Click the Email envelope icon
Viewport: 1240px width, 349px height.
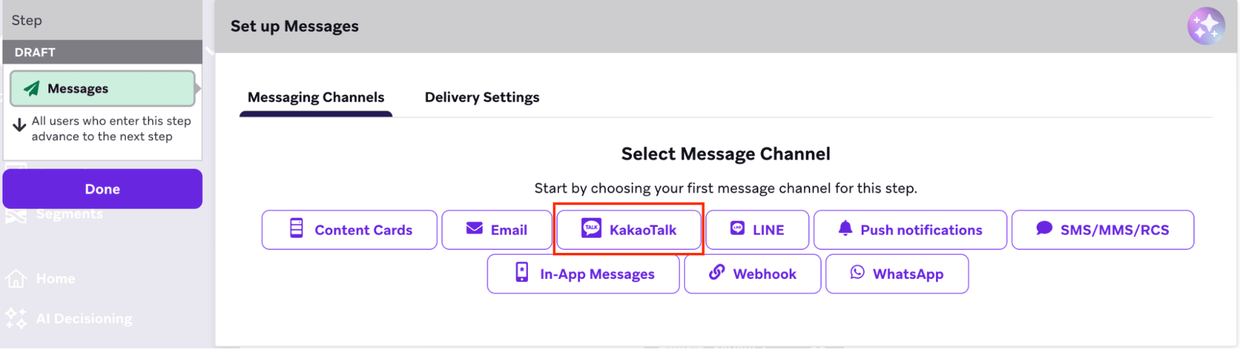coord(475,229)
